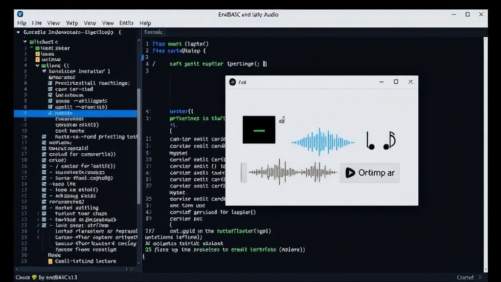Toggle the checkbox for 'crotad for comnertia))'
Screen dimensions: 501x282
pyautogui.click(x=44, y=154)
